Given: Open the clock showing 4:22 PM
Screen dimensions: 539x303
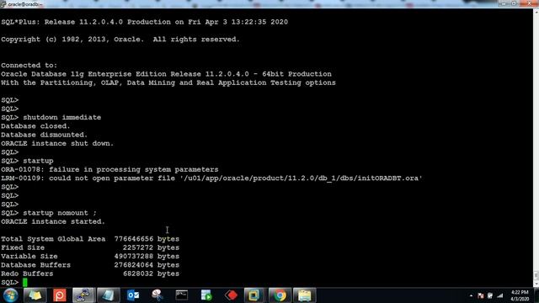Looking at the screenshot, I should 520,295.
